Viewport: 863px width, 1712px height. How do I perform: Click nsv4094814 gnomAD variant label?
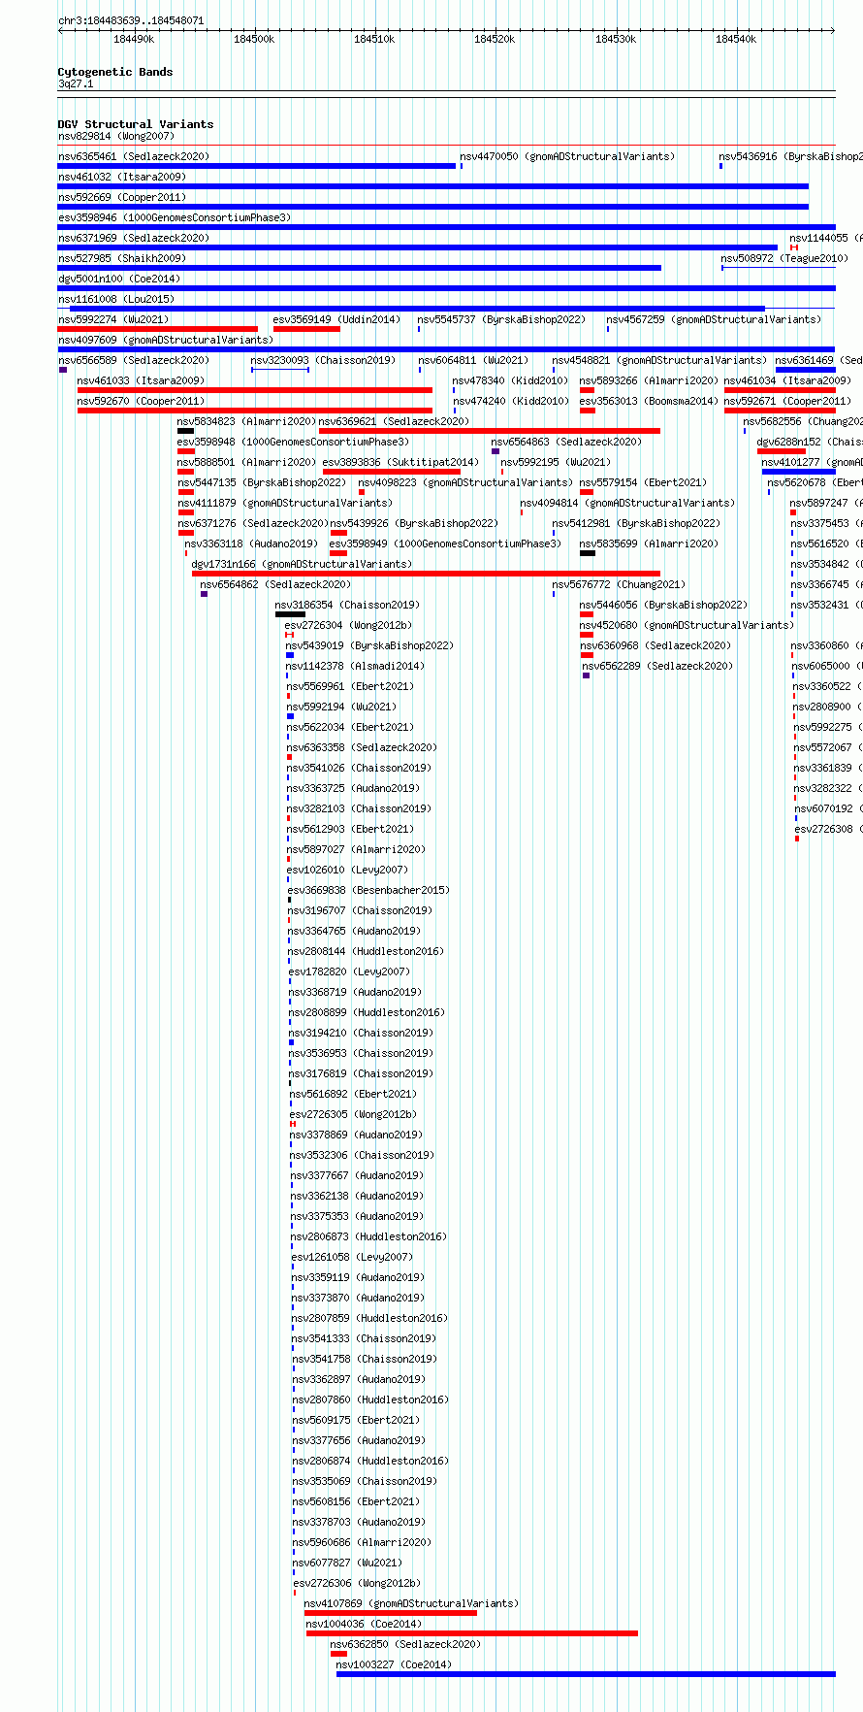627,503
